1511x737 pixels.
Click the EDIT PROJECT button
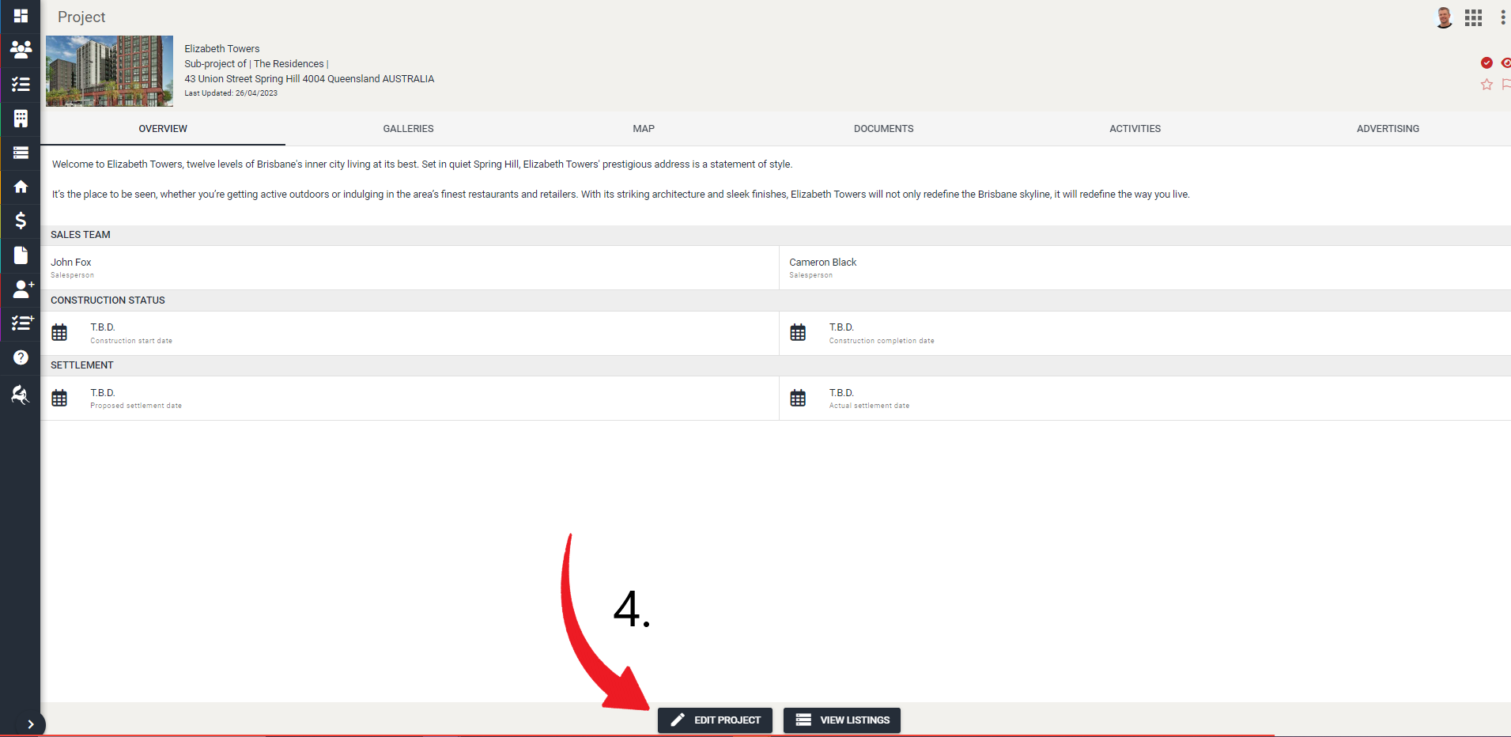714,720
